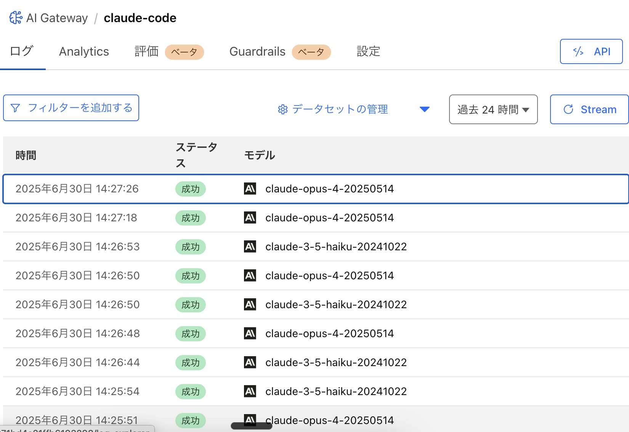Open the 過去 24 時間 time range dropdown
Viewport: 629px width, 432px height.
coord(493,109)
